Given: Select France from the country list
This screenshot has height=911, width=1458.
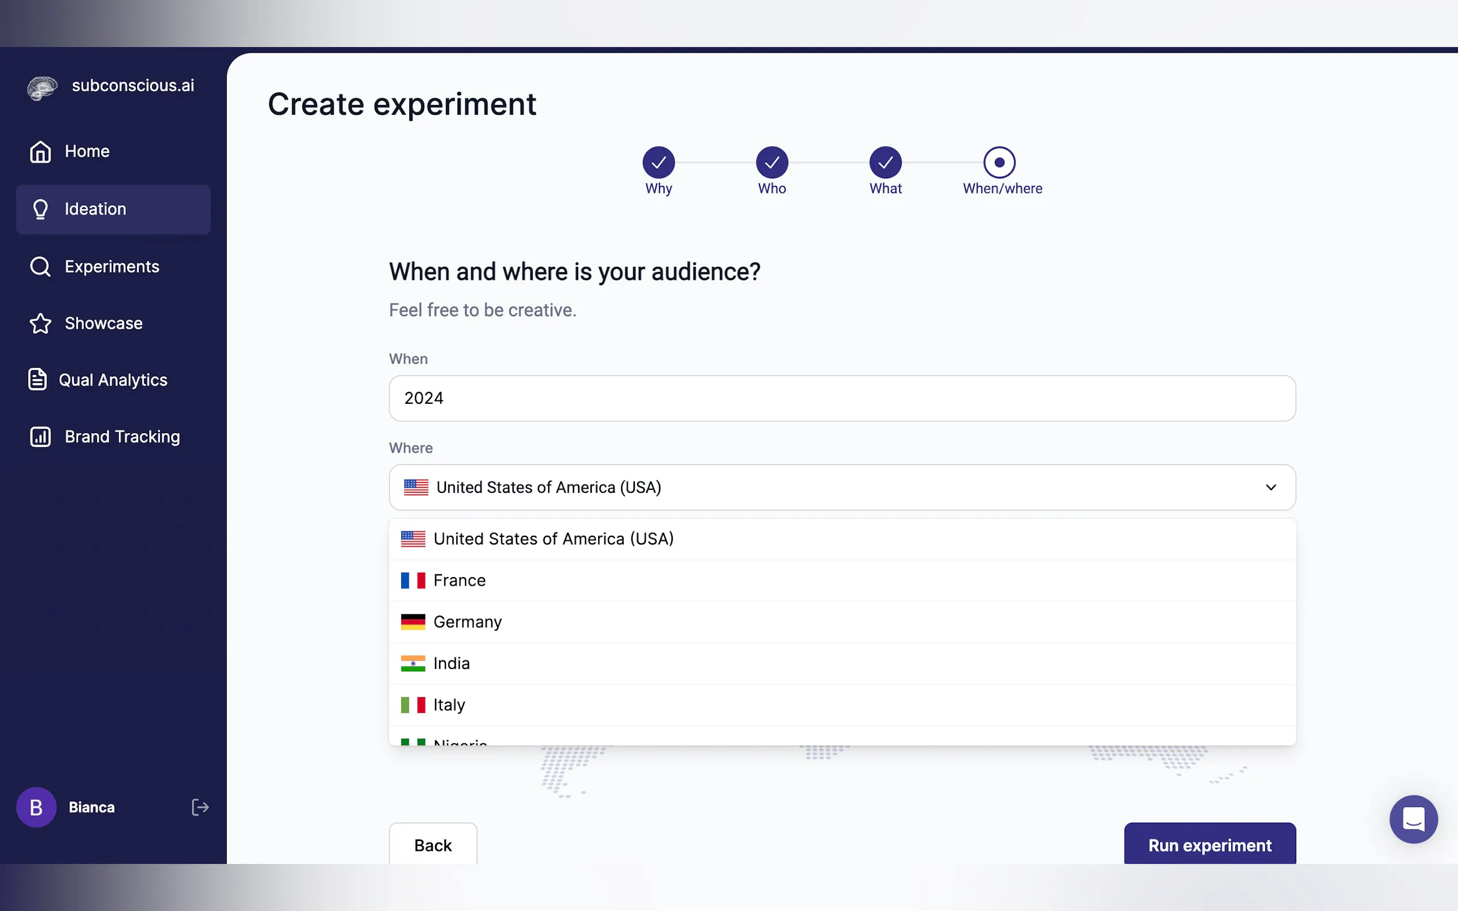Looking at the screenshot, I should pos(459,580).
